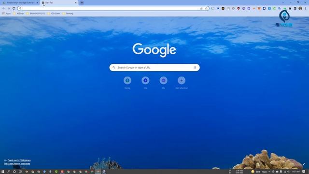Open the Windows Start menu
This screenshot has height=174, width=309.
(3, 172)
